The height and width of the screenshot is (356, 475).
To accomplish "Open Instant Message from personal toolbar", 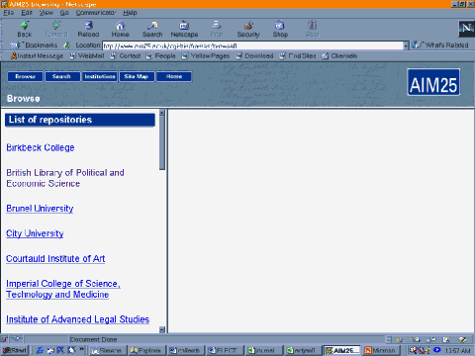I will 37,56.
